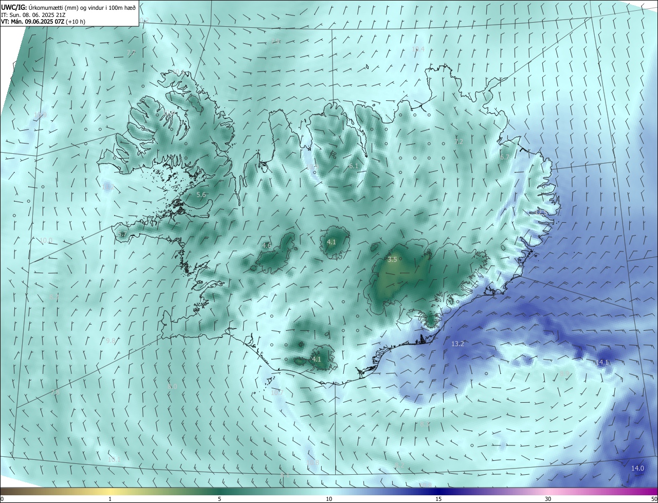Click the color scale tick label 1
This screenshot has width=658, height=503.
[111, 499]
